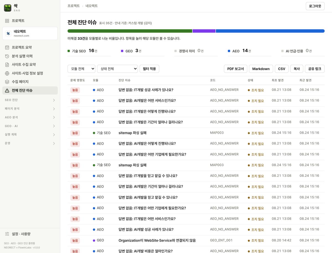Expand the 페이지 분석 sidebar section
Viewport: 332px width, 253px height.
click(30, 109)
